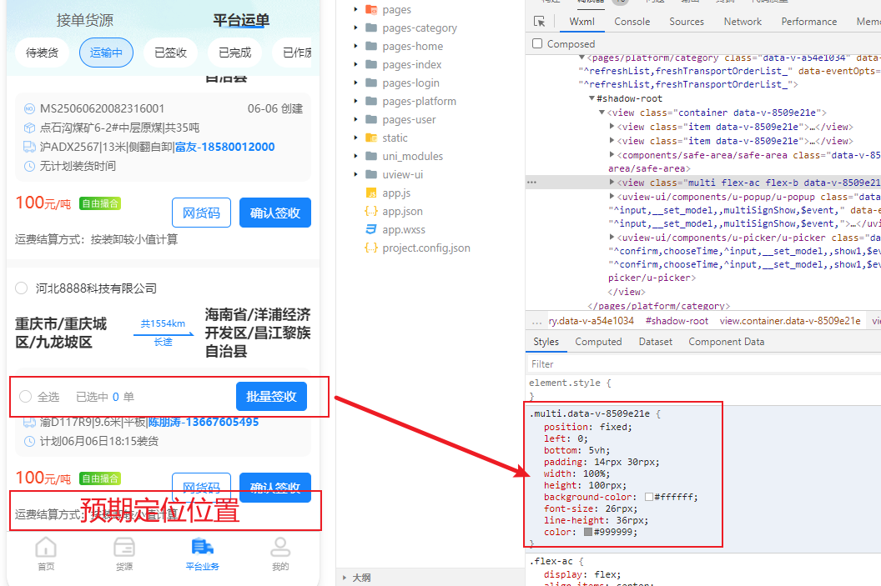Switch to the Computed styles tab
881x586 pixels.
[598, 342]
